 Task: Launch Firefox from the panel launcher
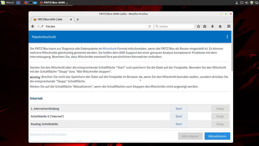[26, 2]
